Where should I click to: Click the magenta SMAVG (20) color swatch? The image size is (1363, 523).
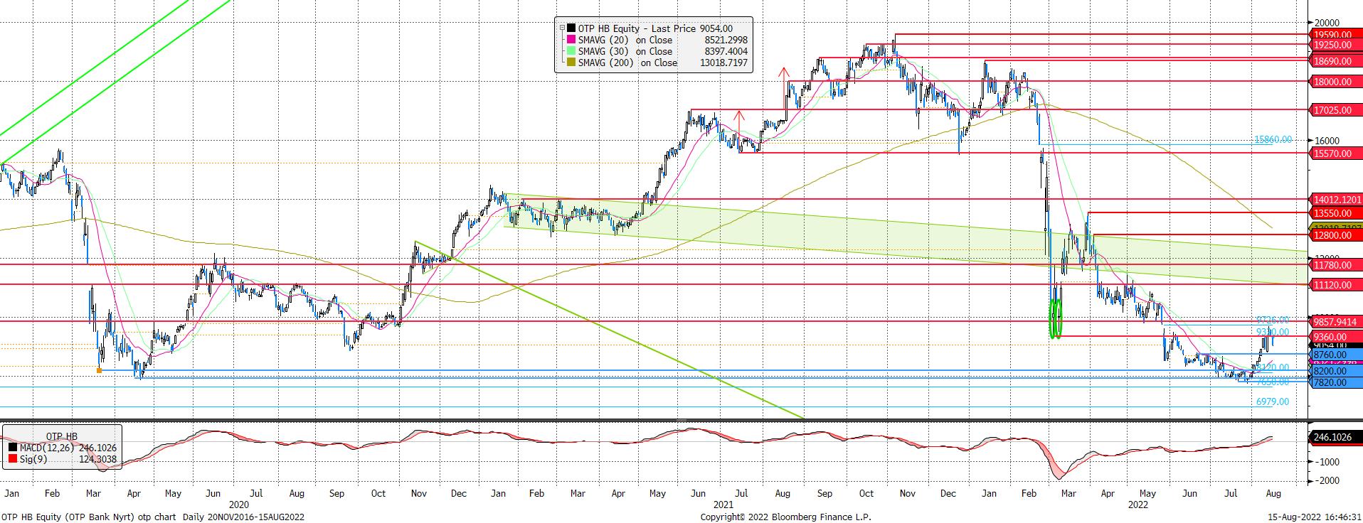571,41
